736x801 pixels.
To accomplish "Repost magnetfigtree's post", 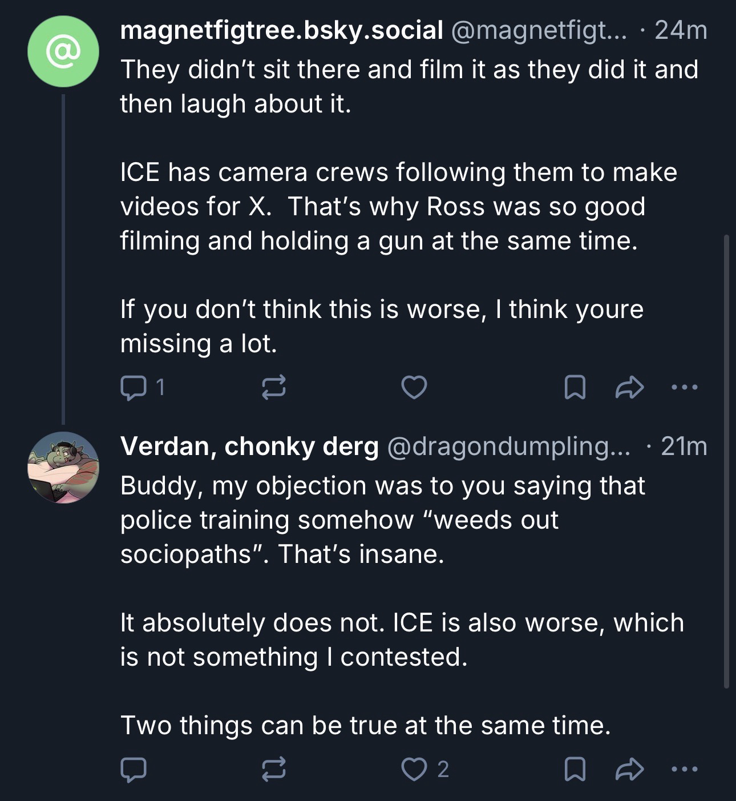I will (x=273, y=388).
